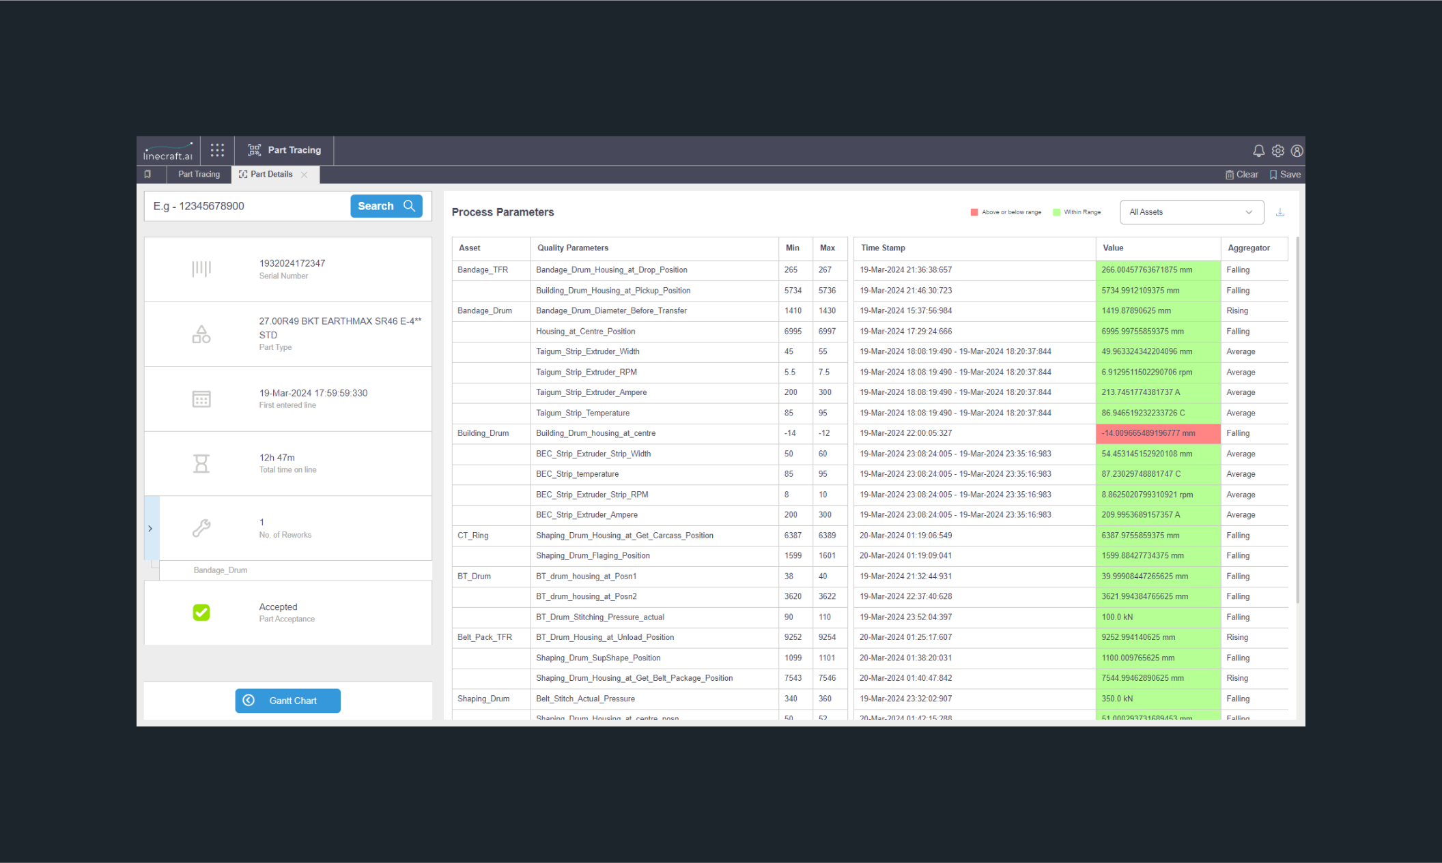Open the linecraft.ai home logo

[168, 151]
